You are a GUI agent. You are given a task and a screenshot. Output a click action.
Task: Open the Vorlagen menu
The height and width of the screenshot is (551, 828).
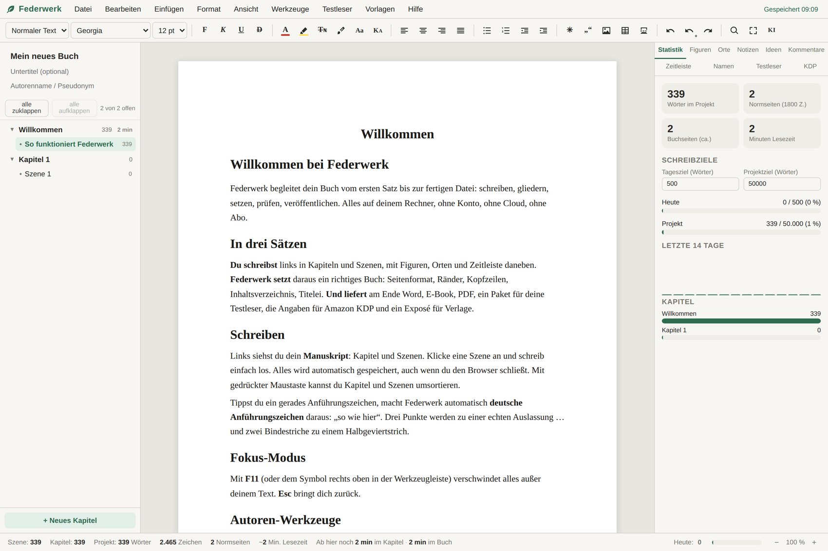click(x=380, y=9)
